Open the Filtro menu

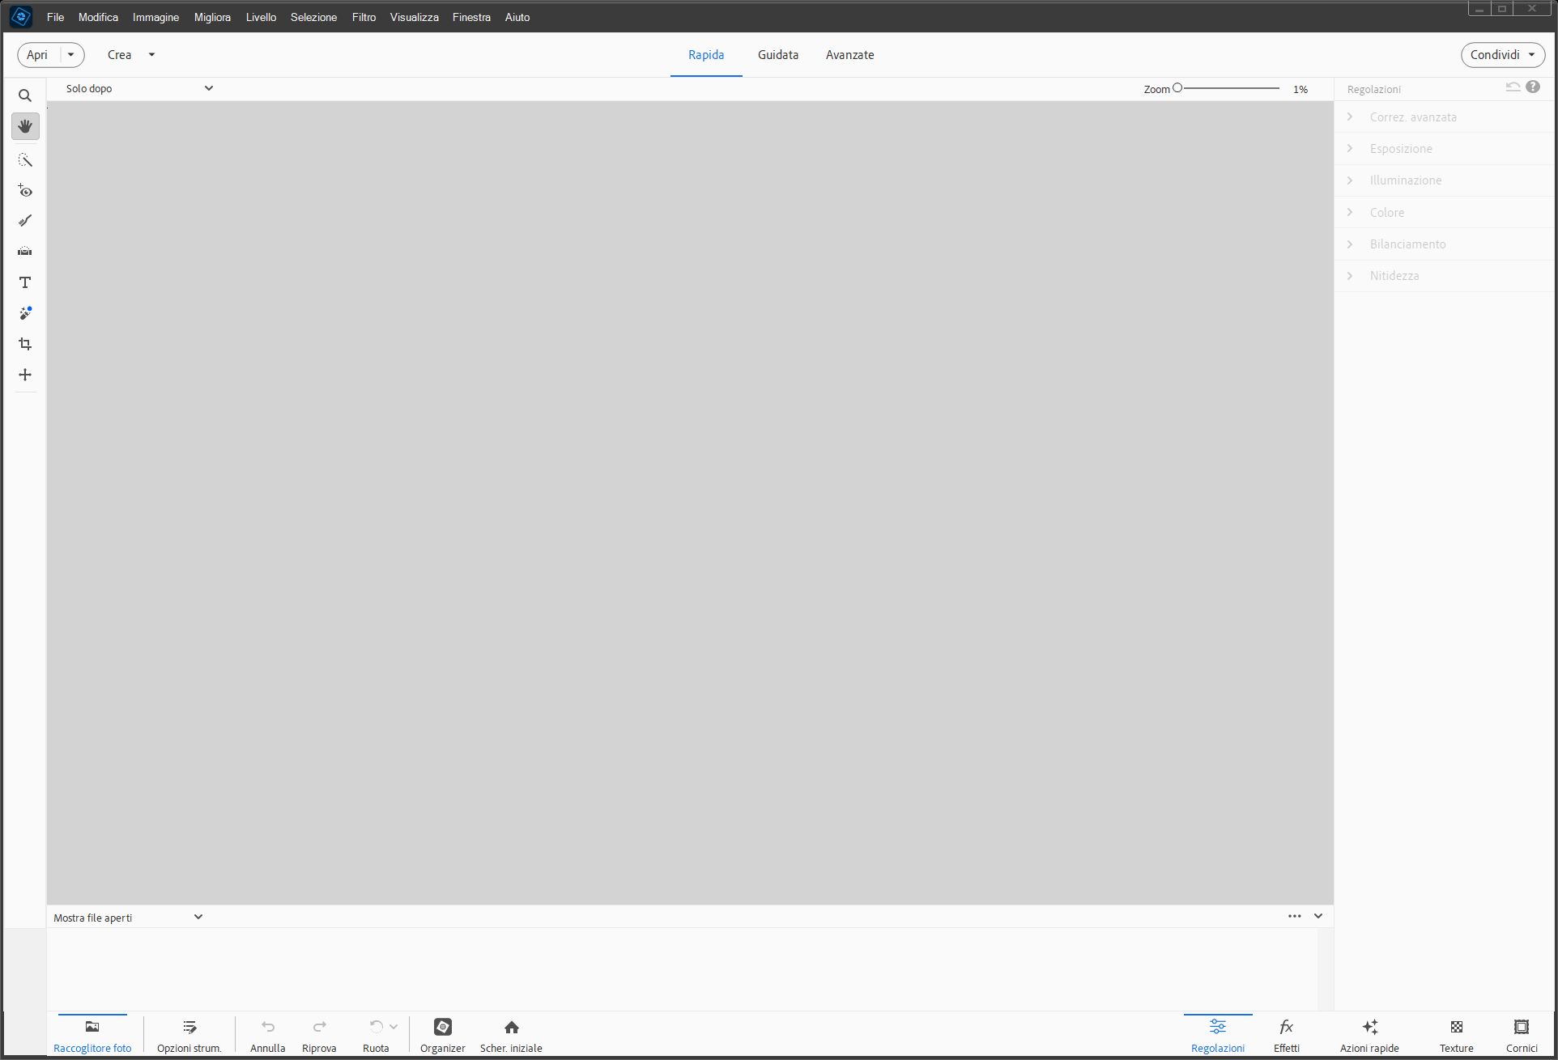tap(364, 17)
